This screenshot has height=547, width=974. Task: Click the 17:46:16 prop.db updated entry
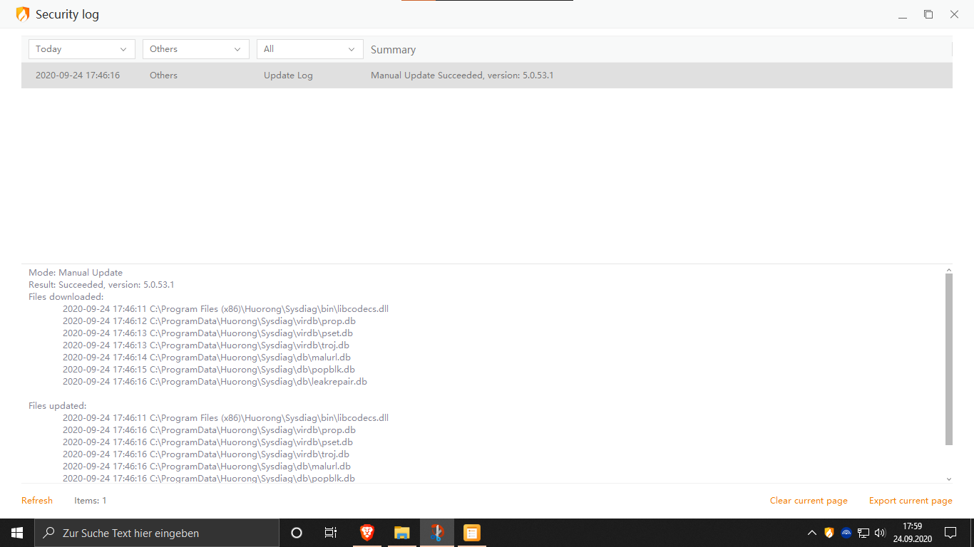point(209,430)
